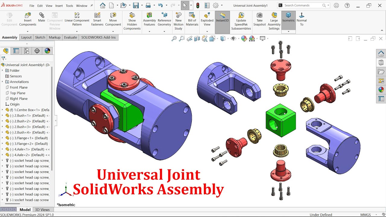Screen dimensions: 386x217
Task: Click Search Commands input field
Action: point(302,5)
